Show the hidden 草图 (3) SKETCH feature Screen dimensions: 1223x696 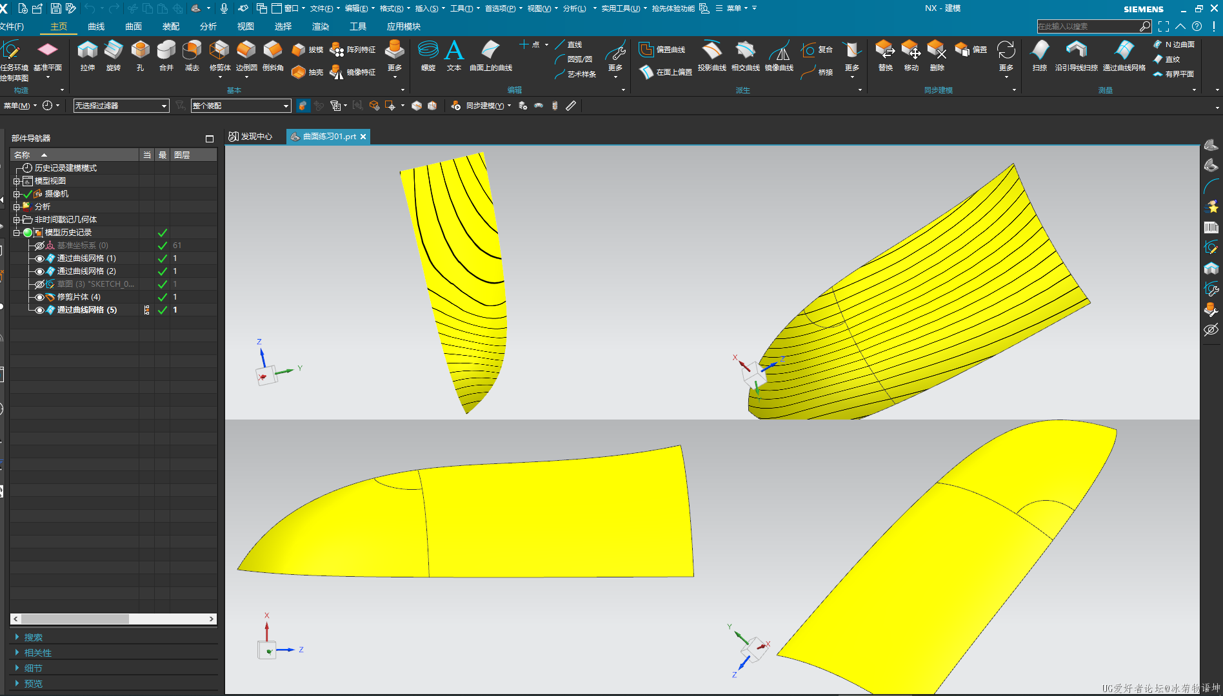39,284
